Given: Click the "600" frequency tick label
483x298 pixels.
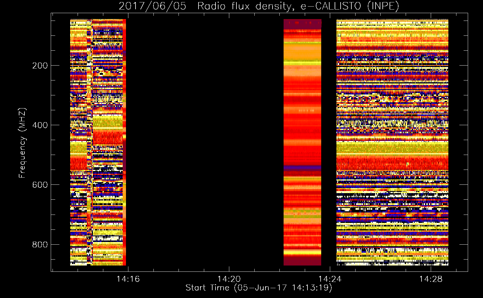Looking at the screenshot, I should coord(40,185).
